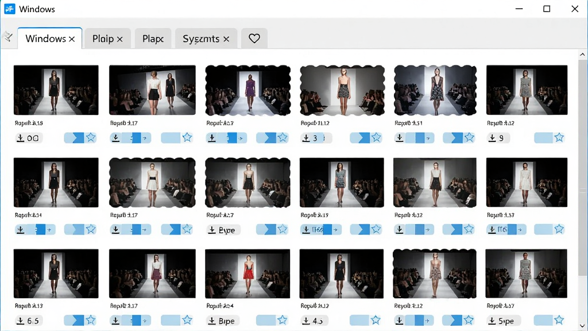
Task: Click the pin icon left of the Windows tab
Action: (8, 37)
